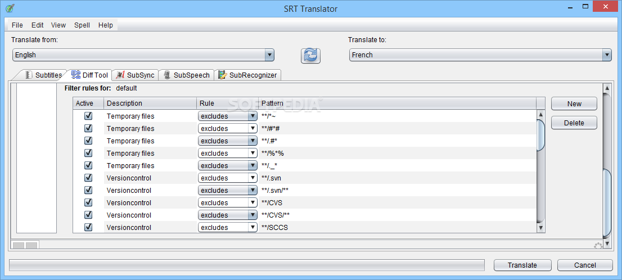Image resolution: width=622 pixels, height=280 pixels.
Task: Click the New filter rule button
Action: point(574,103)
